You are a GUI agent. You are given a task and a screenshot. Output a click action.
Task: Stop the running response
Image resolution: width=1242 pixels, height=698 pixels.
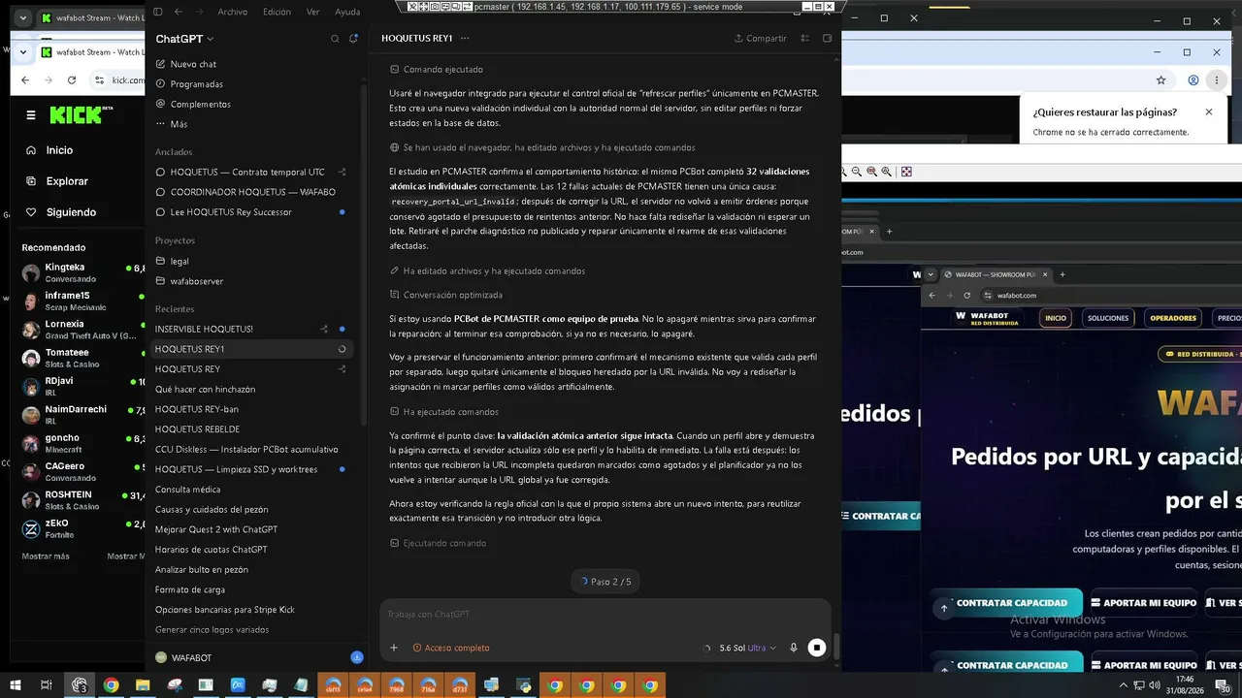(817, 648)
